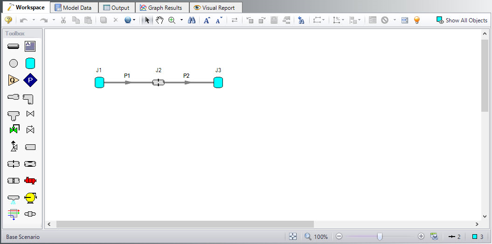Image resolution: width=492 pixels, height=244 pixels.
Task: Select the Assigned Pressure junction icon
Action: coord(30,80)
